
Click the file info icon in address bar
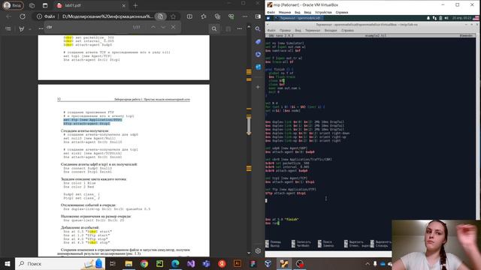coord(40,16)
